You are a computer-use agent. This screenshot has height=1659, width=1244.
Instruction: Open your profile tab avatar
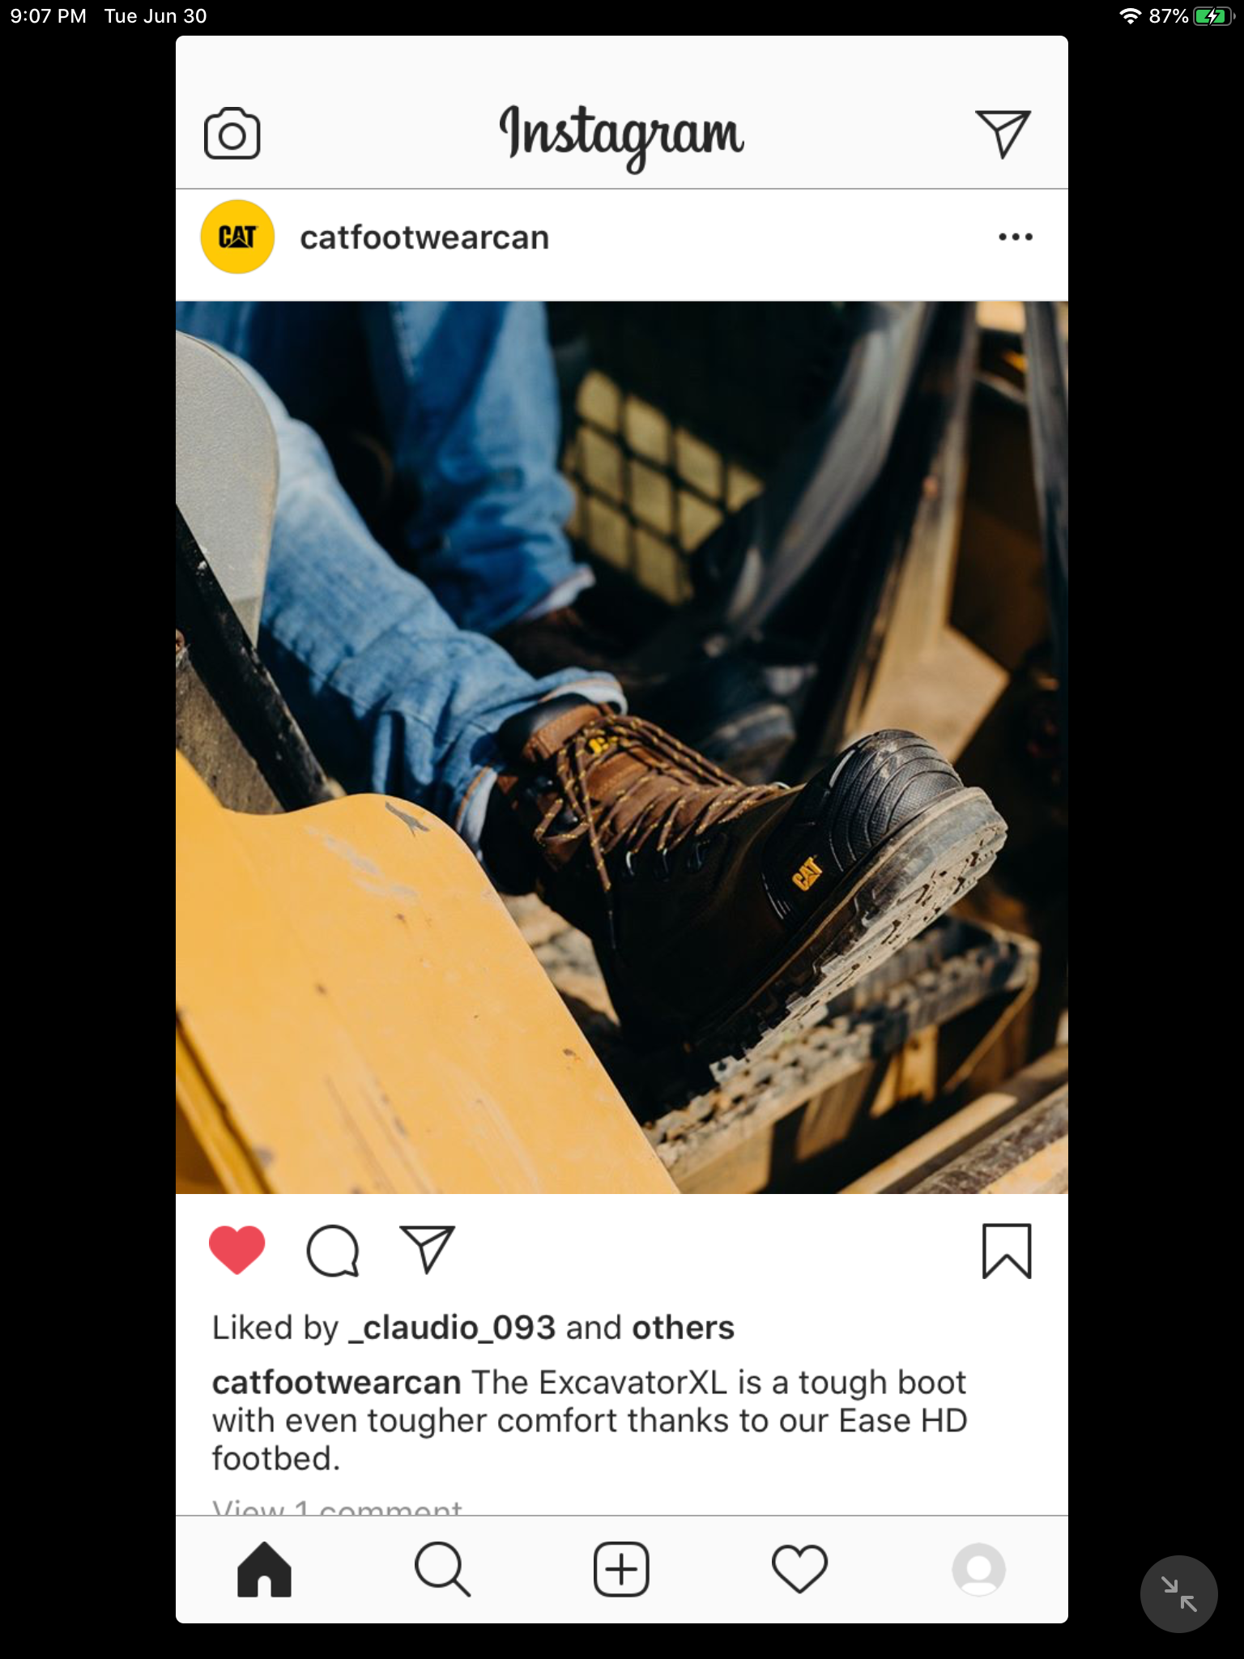[x=978, y=1569]
